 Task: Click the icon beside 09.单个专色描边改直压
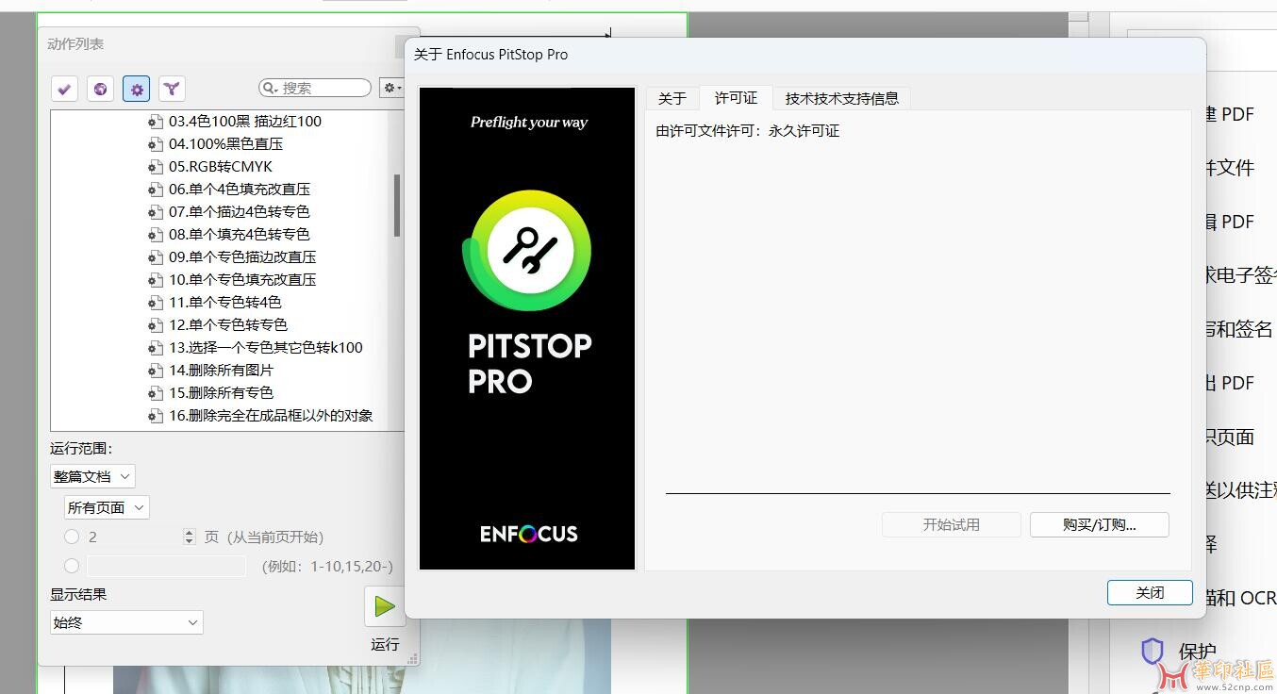[156, 257]
